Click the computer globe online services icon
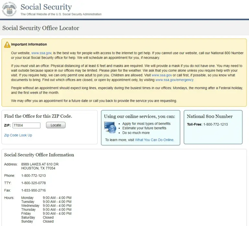Viewport: 249px width, 226px height. pyautogui.click(x=110, y=127)
